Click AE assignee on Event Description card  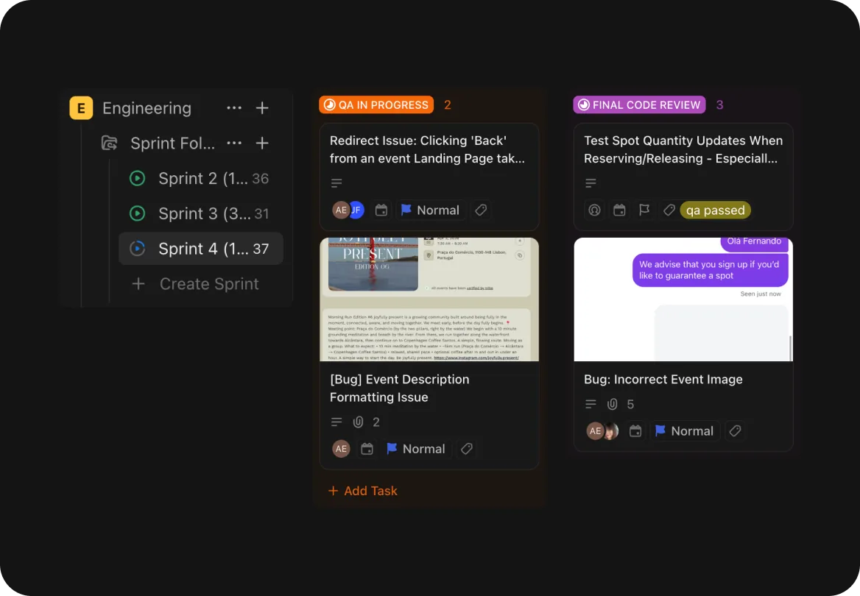pos(341,449)
